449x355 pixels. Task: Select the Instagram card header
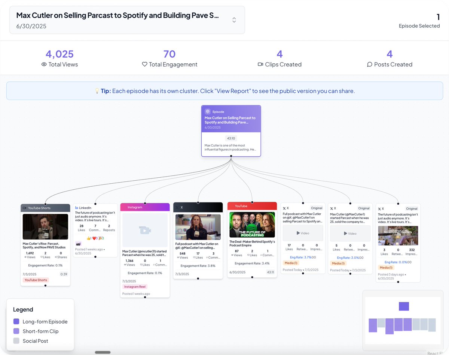click(145, 207)
